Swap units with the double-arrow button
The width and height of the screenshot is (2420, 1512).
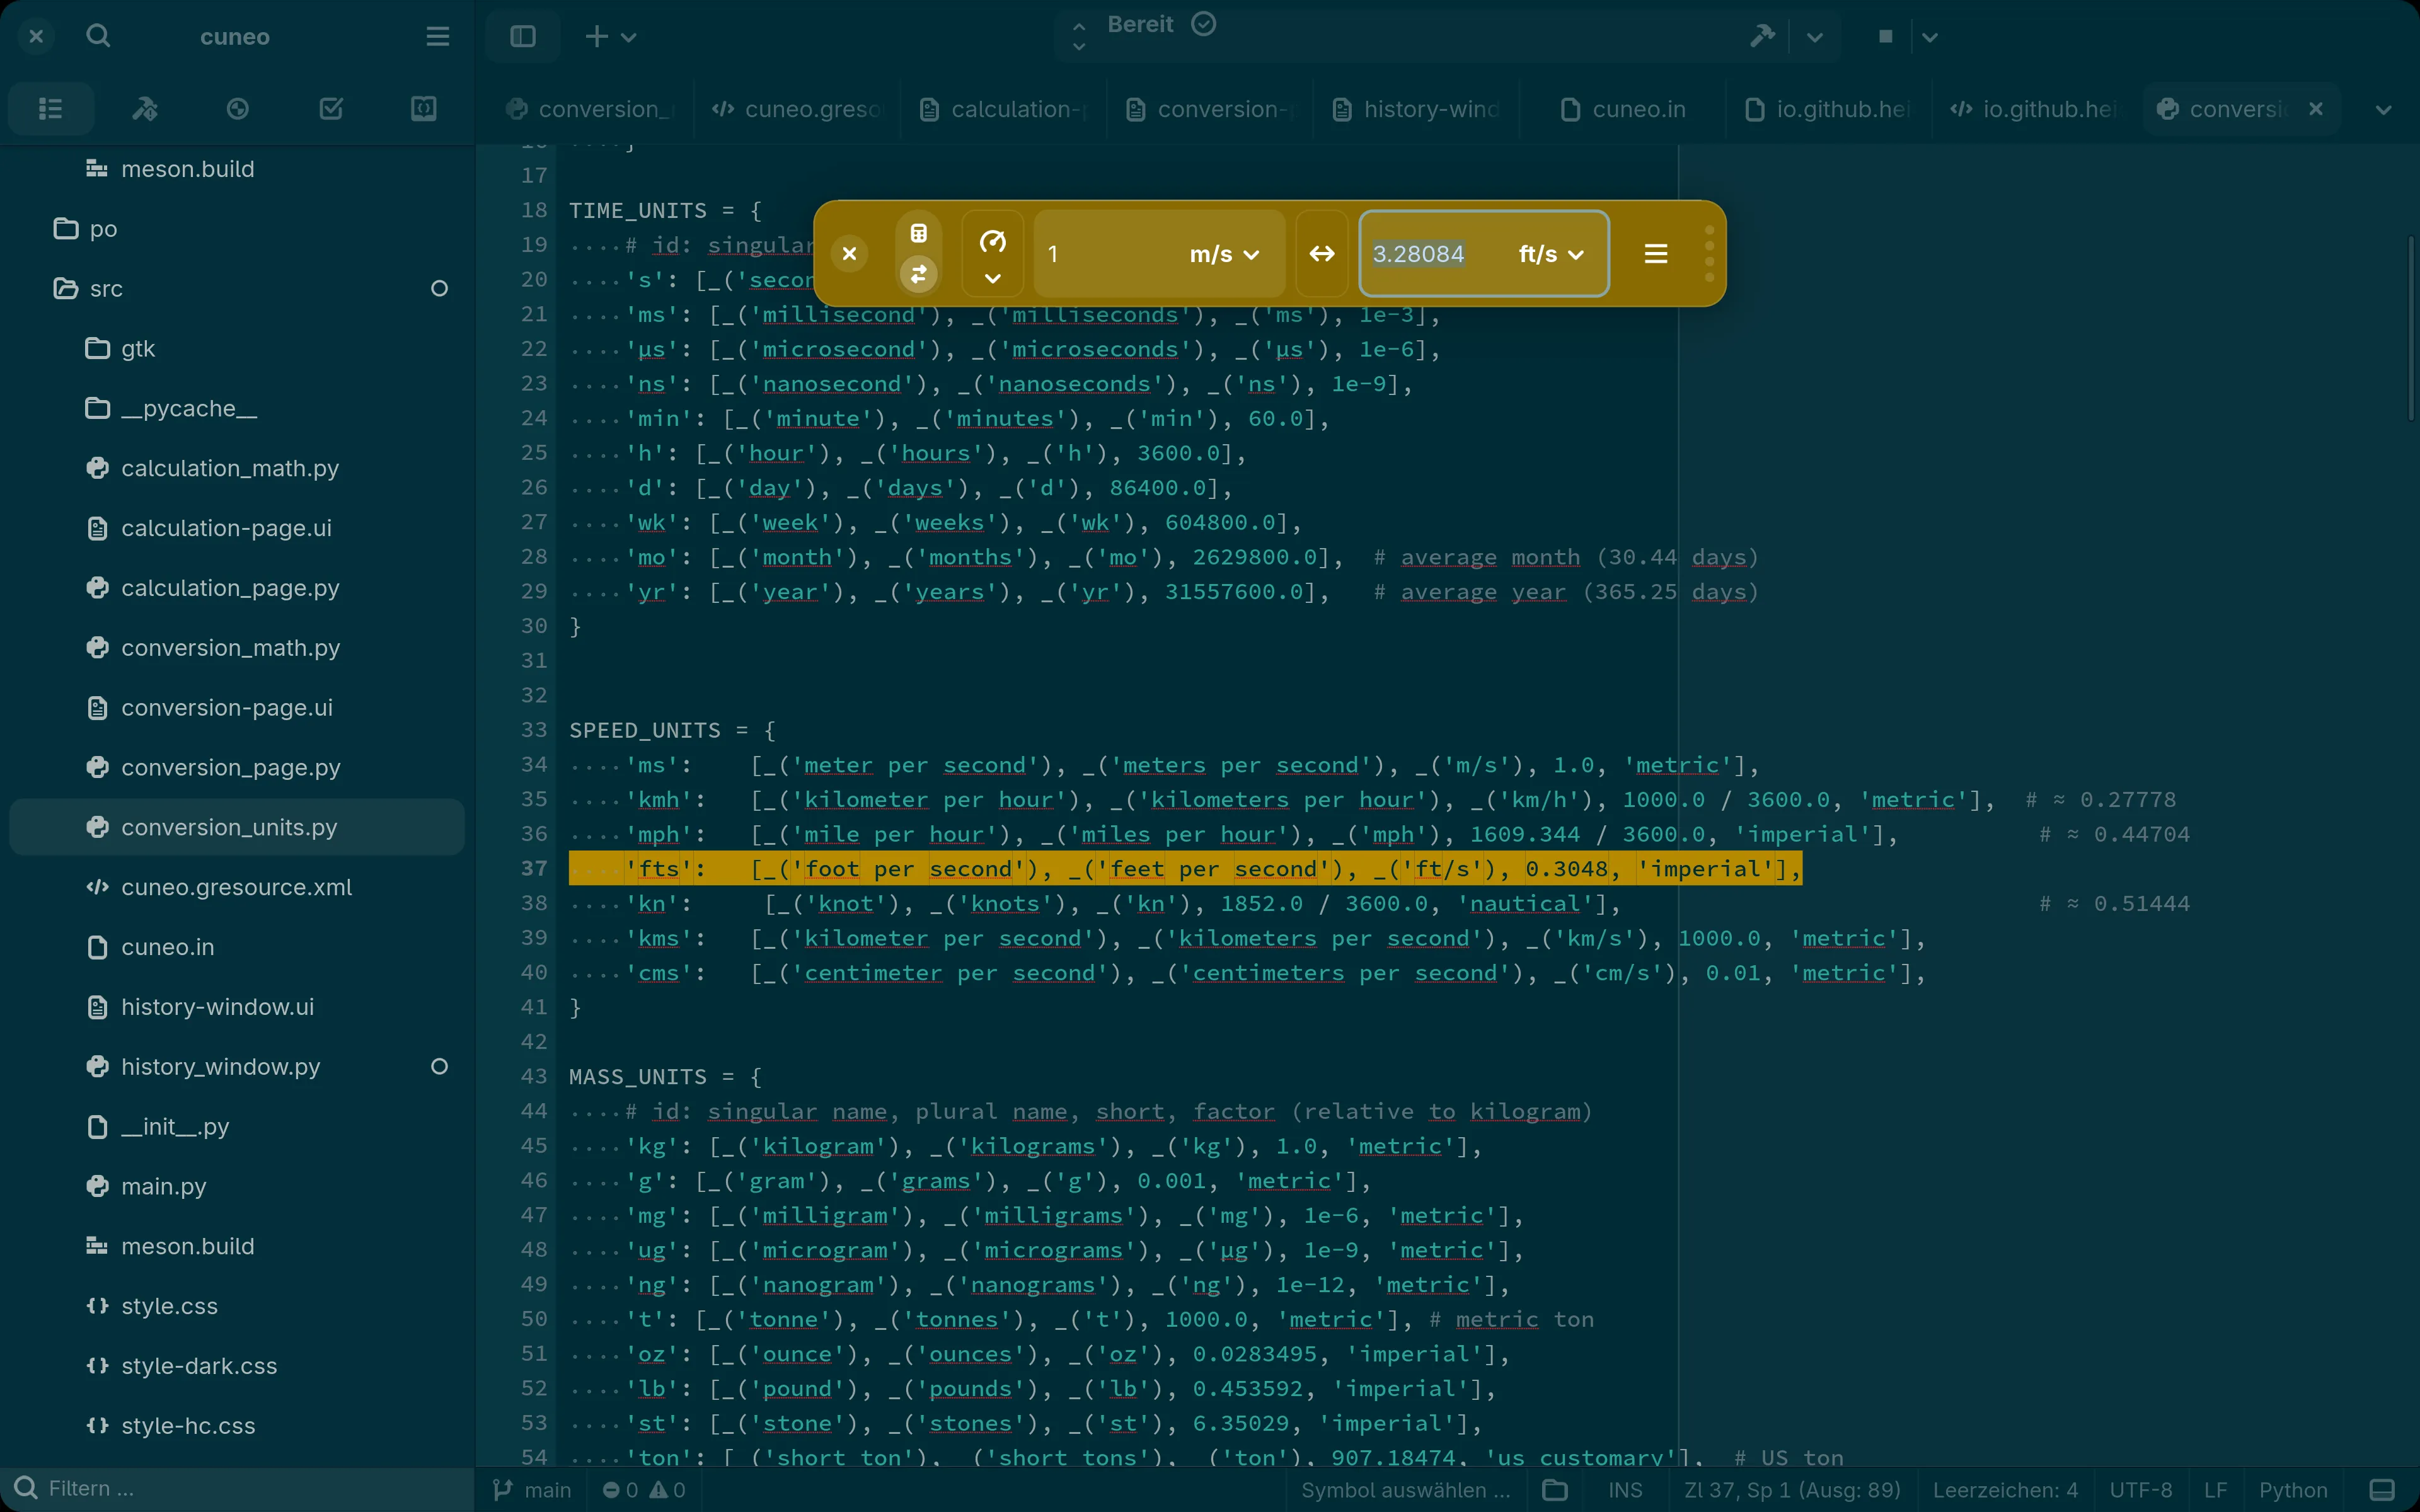pos(1322,254)
